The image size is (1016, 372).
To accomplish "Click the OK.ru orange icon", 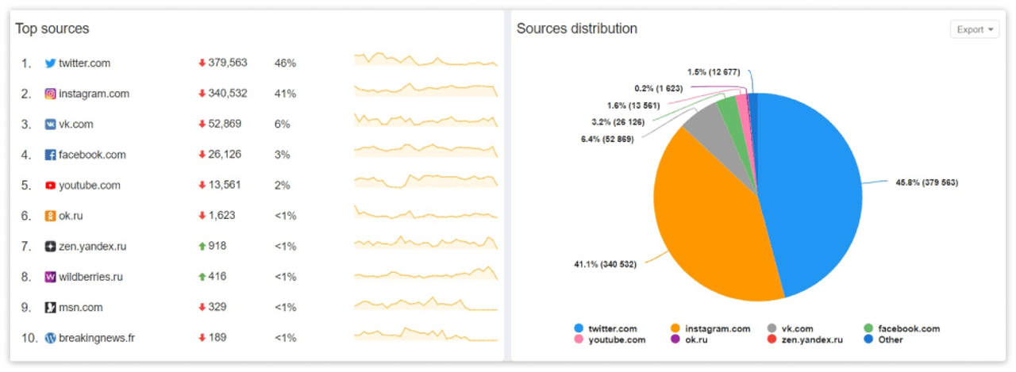I will click(50, 216).
